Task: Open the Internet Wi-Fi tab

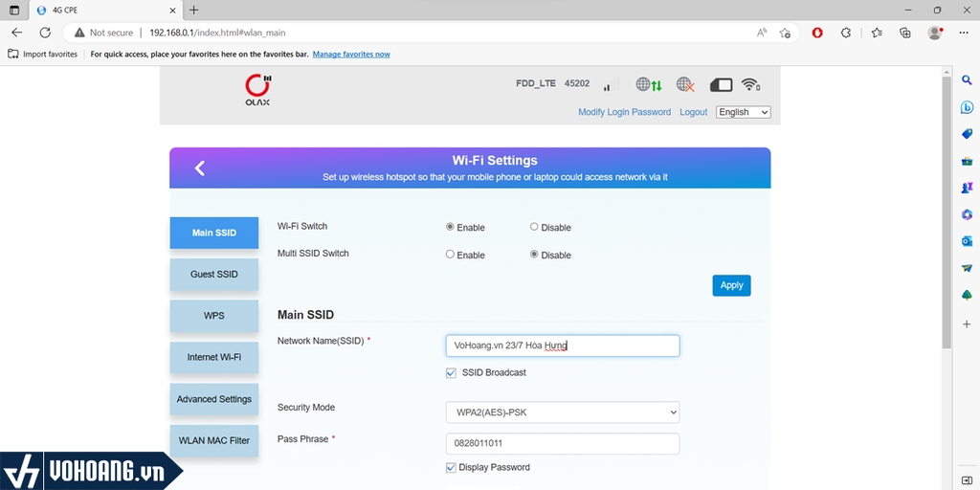Action: pos(213,358)
